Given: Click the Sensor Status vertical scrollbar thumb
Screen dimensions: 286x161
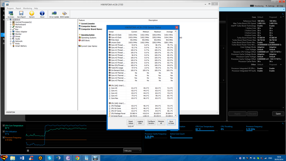Looking at the screenshot, I should coord(175,57).
